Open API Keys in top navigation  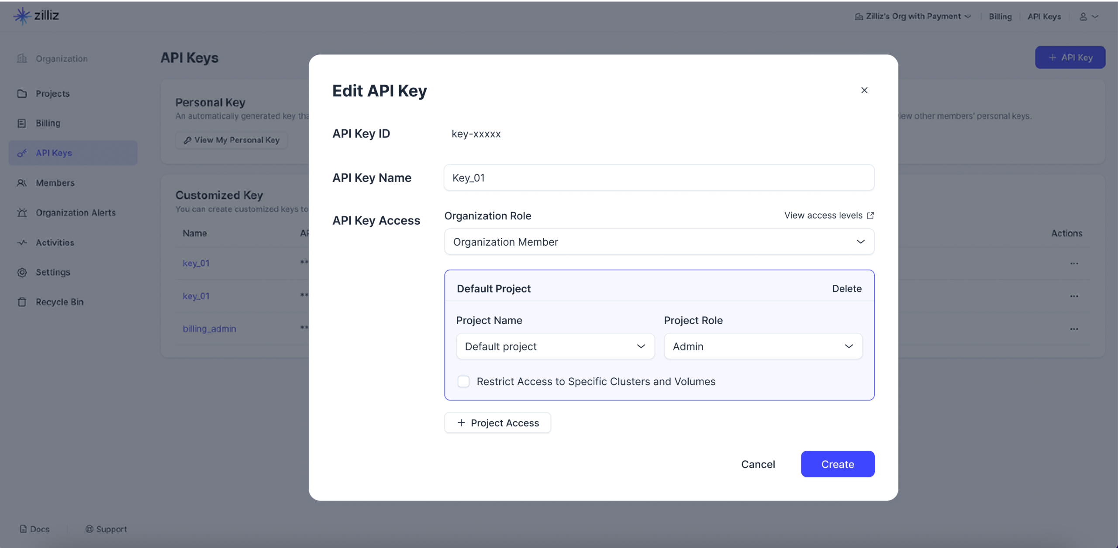coord(1044,17)
